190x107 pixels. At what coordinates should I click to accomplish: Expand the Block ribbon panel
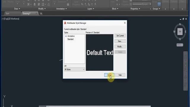[115, 9]
